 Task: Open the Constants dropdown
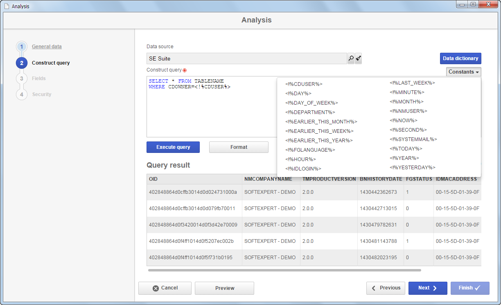tap(464, 72)
